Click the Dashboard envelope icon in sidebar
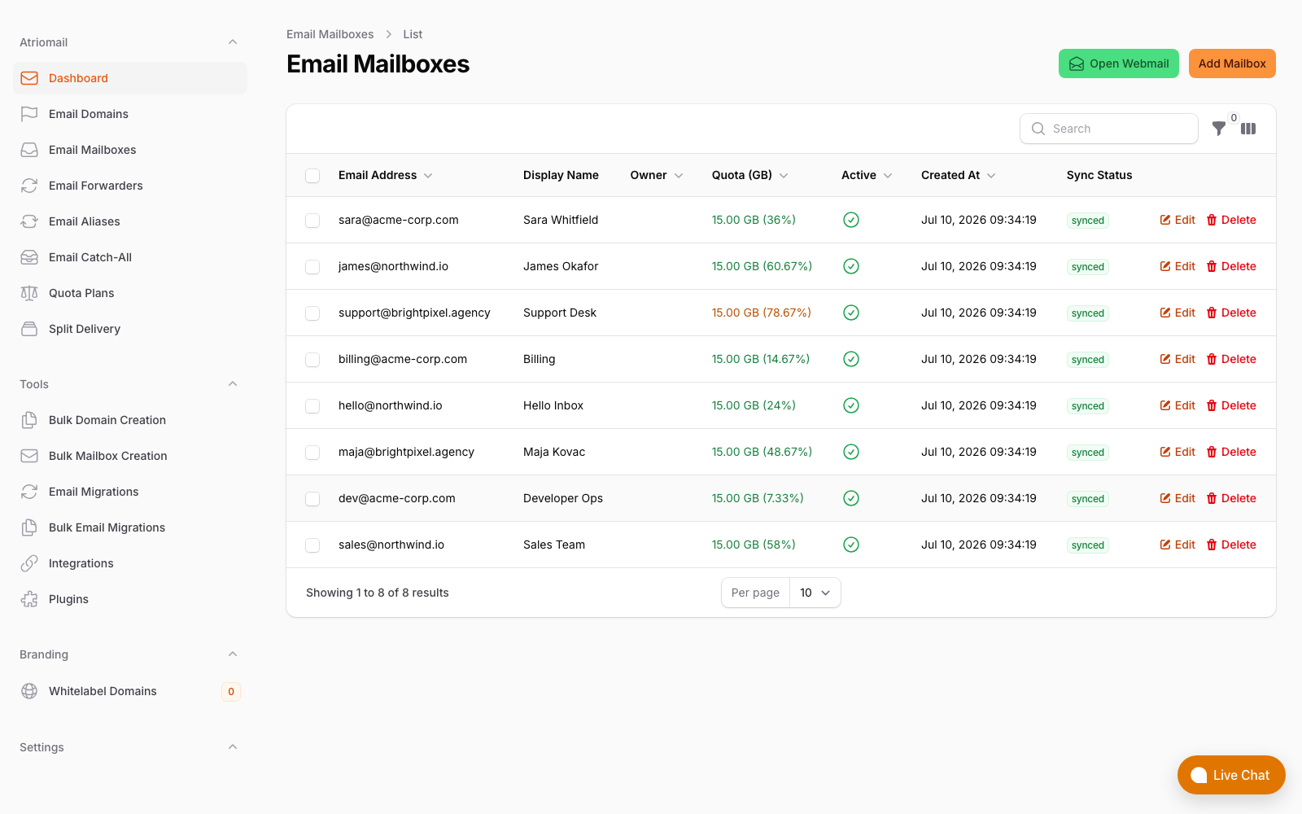This screenshot has height=814, width=1302. coord(29,78)
